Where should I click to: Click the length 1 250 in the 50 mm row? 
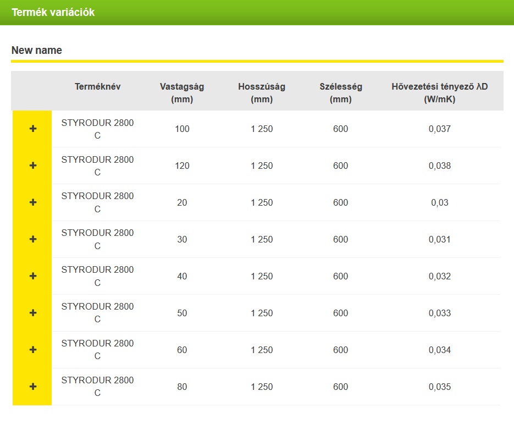click(262, 313)
